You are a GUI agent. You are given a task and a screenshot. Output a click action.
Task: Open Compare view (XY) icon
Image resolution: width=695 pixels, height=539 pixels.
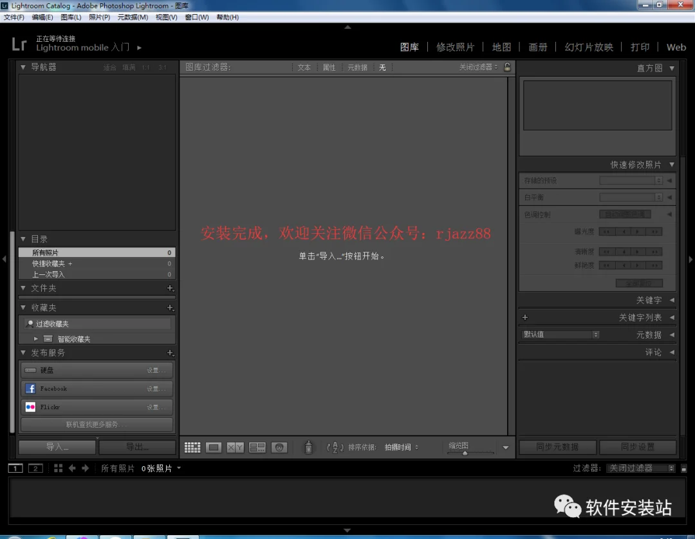click(x=236, y=447)
